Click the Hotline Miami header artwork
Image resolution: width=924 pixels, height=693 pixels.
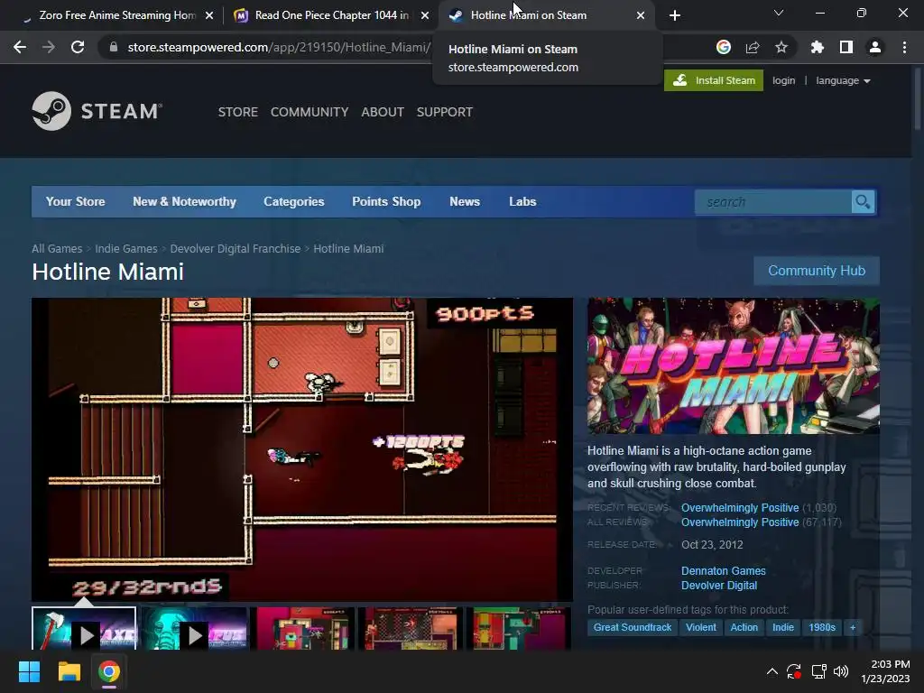[734, 366]
